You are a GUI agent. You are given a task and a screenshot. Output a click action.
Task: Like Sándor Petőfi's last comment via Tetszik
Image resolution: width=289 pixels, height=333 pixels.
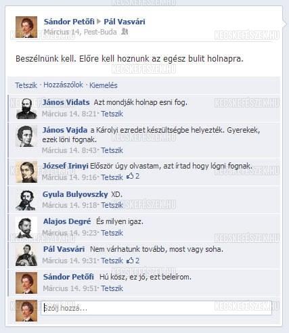112,288
